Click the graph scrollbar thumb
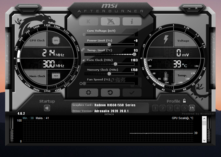The width and height of the screenshot is (221, 157). coord(204,123)
